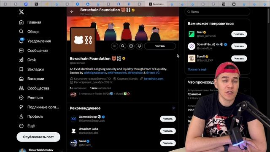Close the Рекомендуемое section
270x152 pixels.
click(x=173, y=108)
